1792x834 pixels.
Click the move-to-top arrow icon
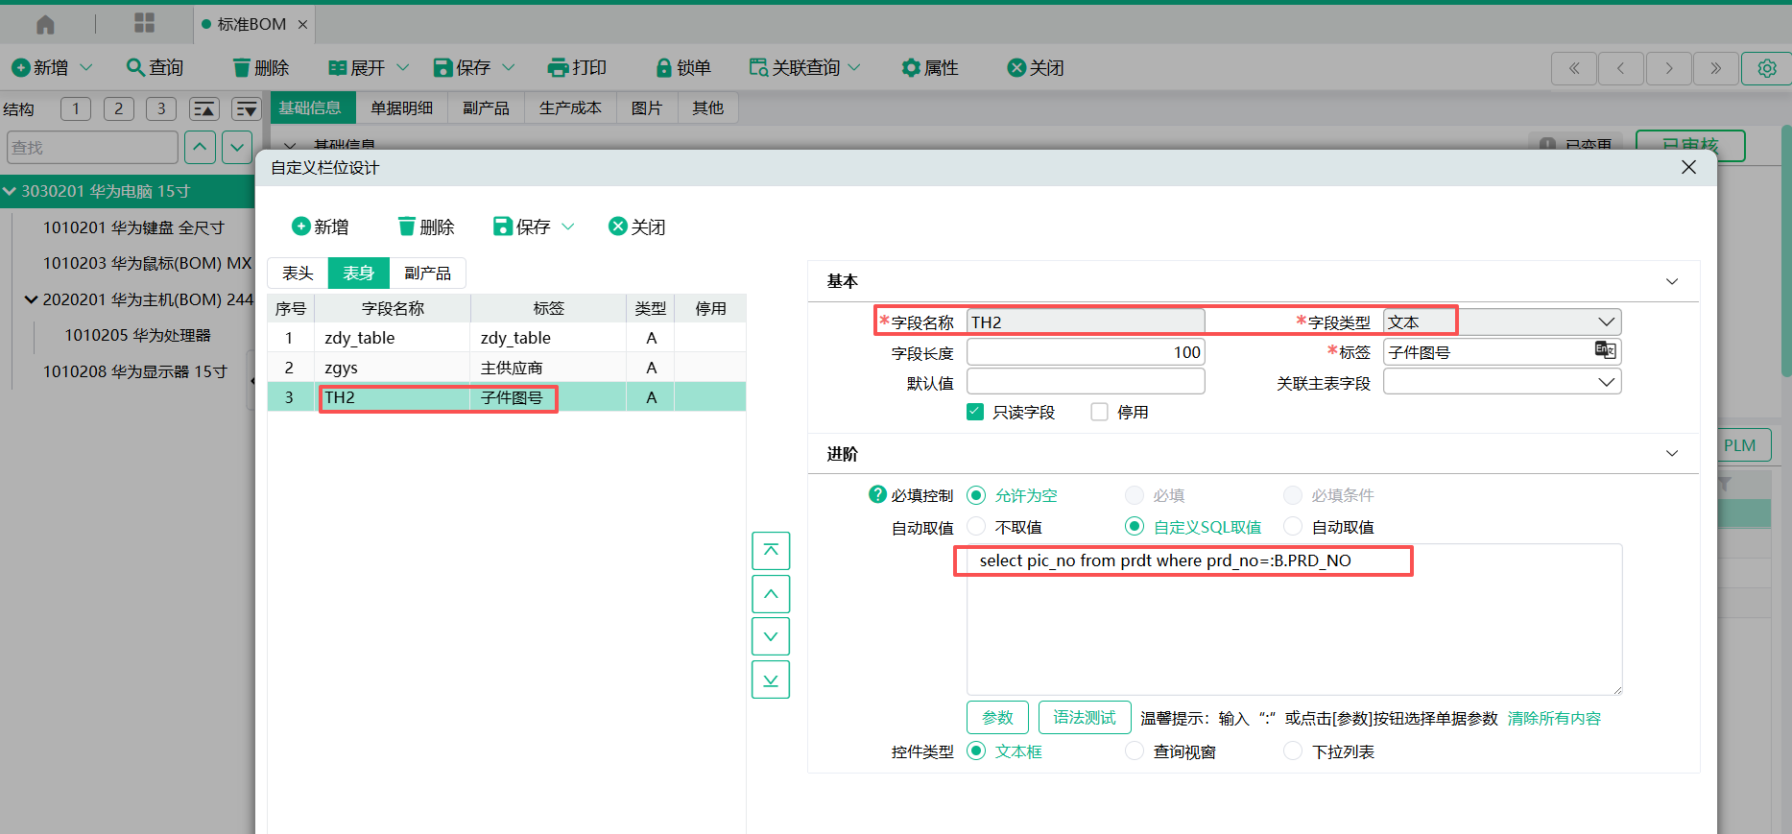pyautogui.click(x=771, y=551)
